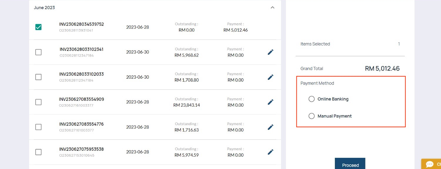
Task: Select invoice INV230628033102033 checkbox
Action: (38, 77)
